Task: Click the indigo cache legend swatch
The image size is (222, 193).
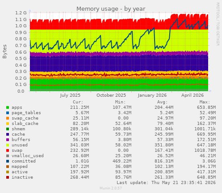Action: 8,134
